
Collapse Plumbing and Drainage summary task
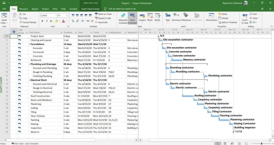click(30, 64)
